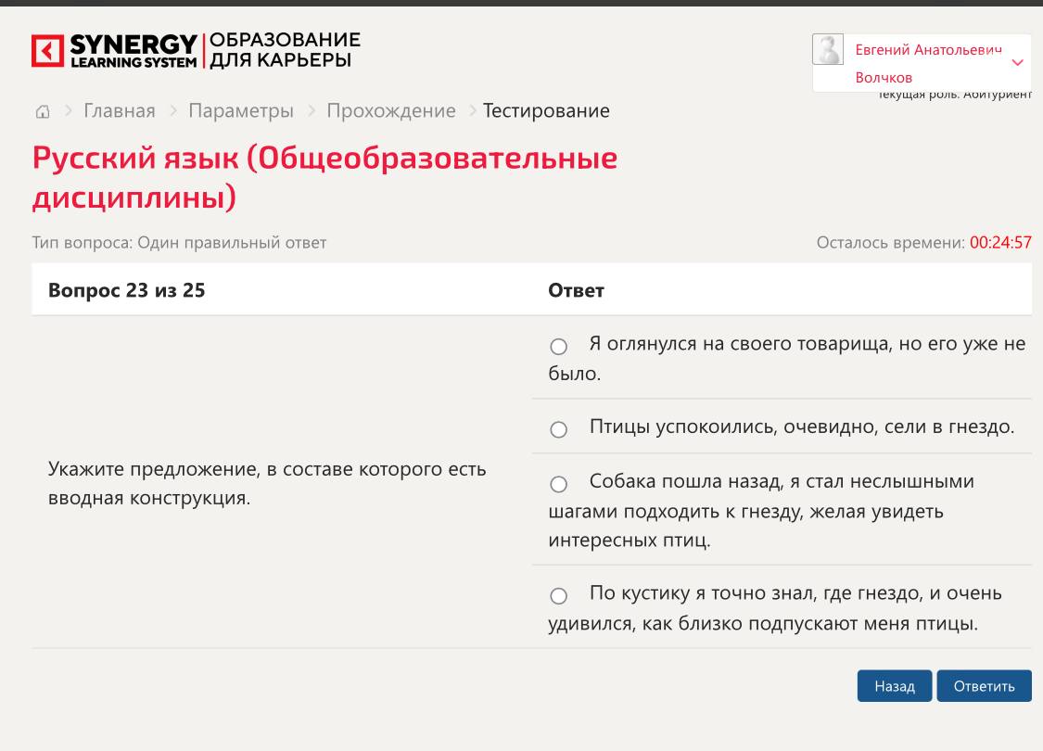The width and height of the screenshot is (1043, 751).
Task: Select answer 'Я оглянулся на своего товарища'
Action: click(x=559, y=346)
